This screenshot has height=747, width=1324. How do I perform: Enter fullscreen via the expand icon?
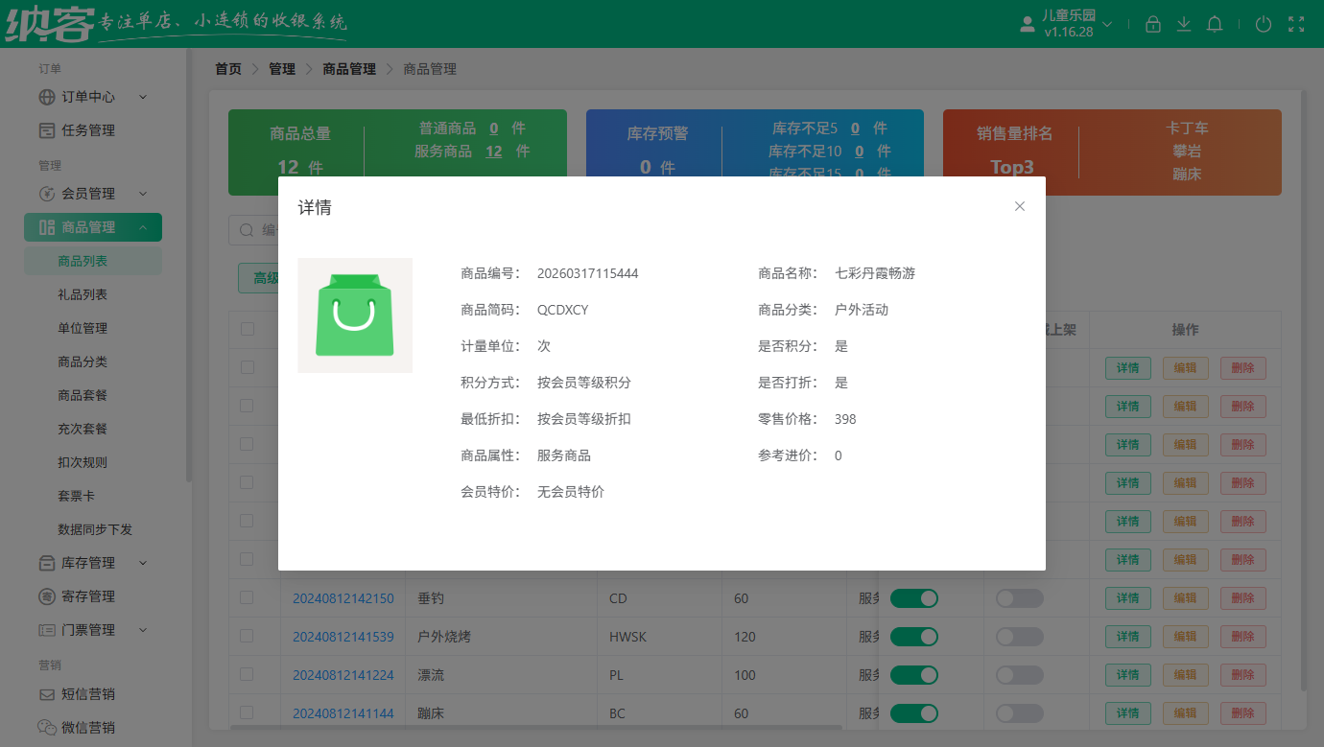pyautogui.click(x=1296, y=24)
